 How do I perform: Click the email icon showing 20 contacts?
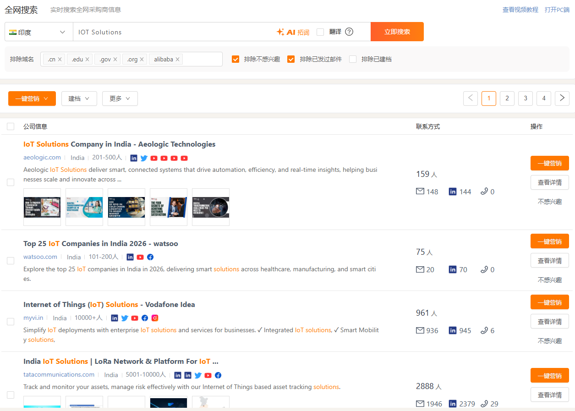click(420, 269)
